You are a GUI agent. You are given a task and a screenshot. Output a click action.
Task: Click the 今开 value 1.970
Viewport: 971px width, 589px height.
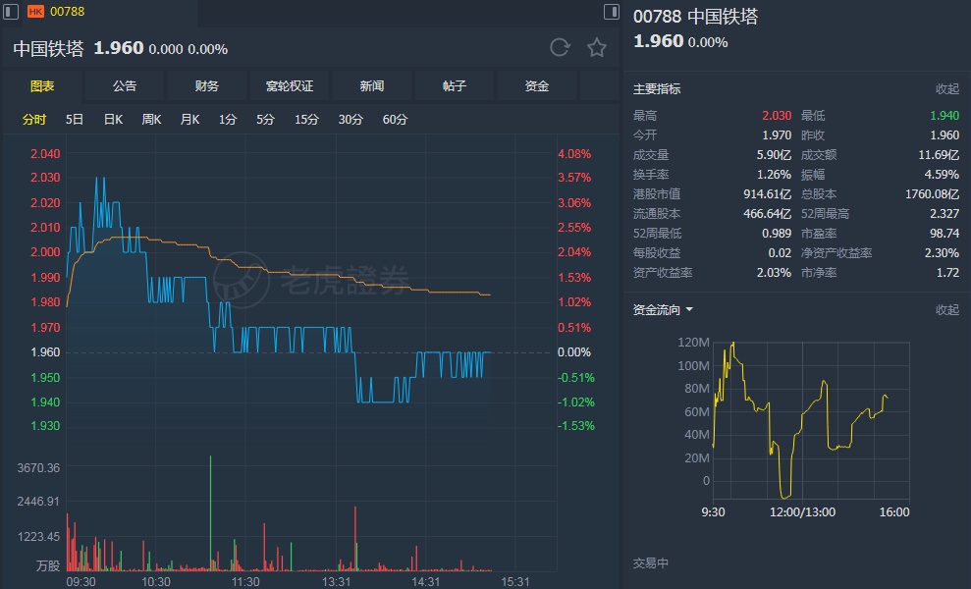pos(777,135)
